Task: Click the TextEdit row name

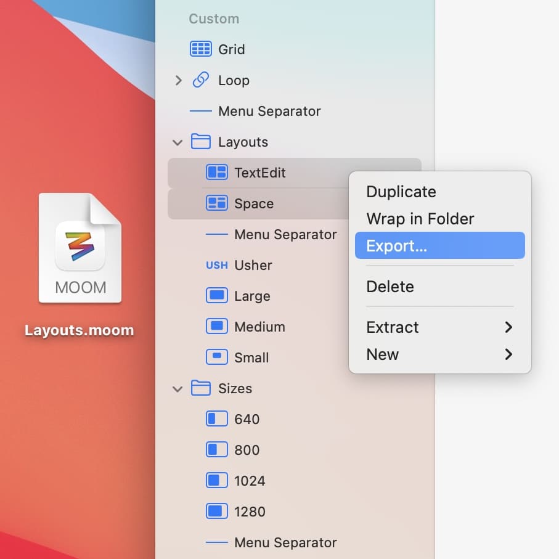Action: pos(260,173)
